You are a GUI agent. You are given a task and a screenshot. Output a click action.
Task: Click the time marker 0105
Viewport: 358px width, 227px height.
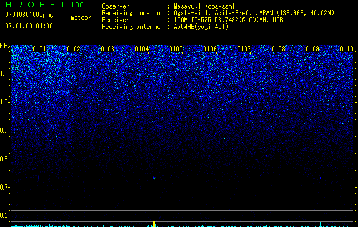click(176, 49)
